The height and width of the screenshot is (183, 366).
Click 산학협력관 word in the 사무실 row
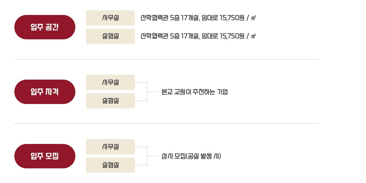pyautogui.click(x=154, y=18)
